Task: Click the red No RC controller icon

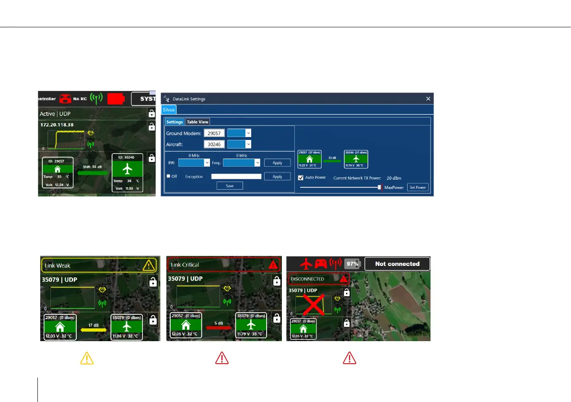Action: [65, 99]
